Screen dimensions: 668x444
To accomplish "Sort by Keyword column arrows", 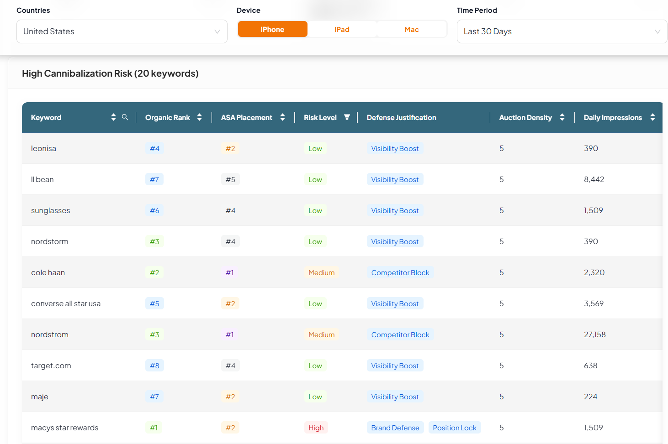I will (x=113, y=117).
